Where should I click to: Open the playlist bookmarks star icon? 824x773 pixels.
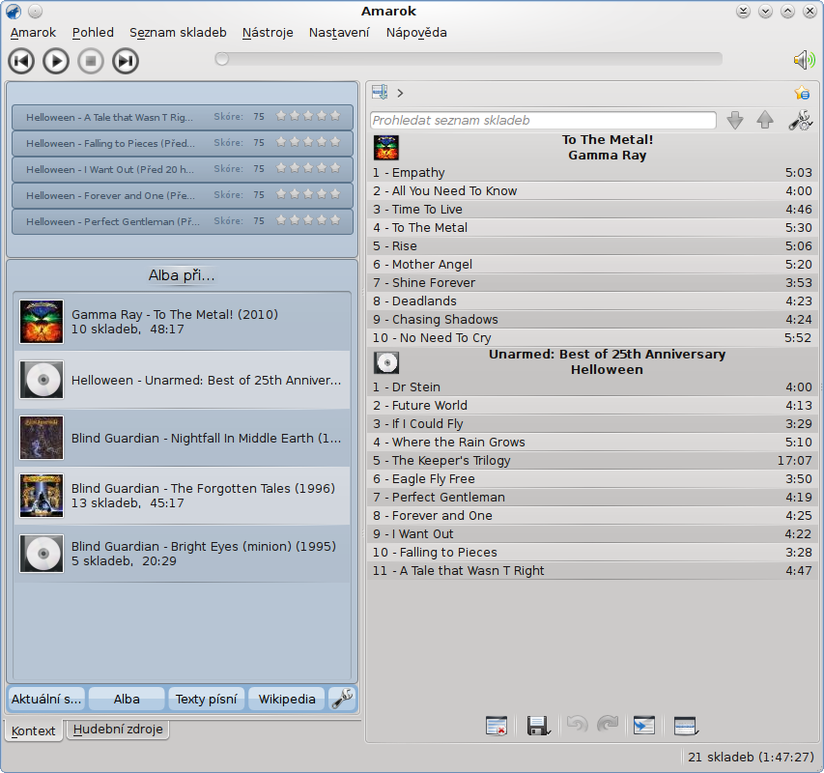click(802, 93)
